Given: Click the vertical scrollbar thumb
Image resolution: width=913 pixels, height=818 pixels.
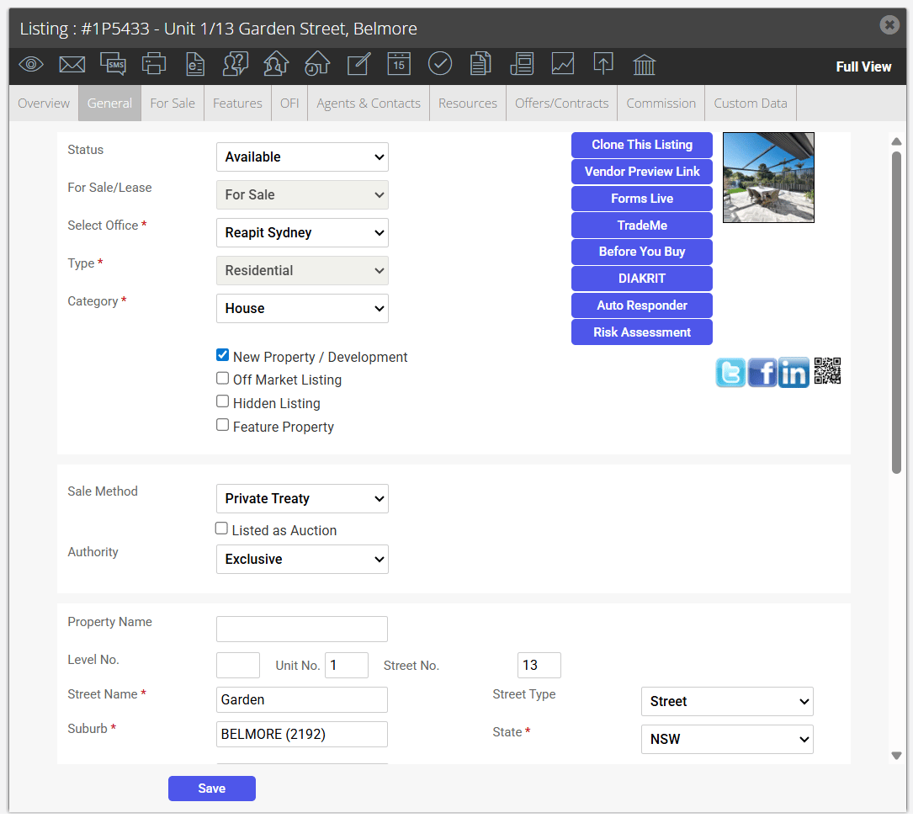Looking at the screenshot, I should (x=897, y=313).
